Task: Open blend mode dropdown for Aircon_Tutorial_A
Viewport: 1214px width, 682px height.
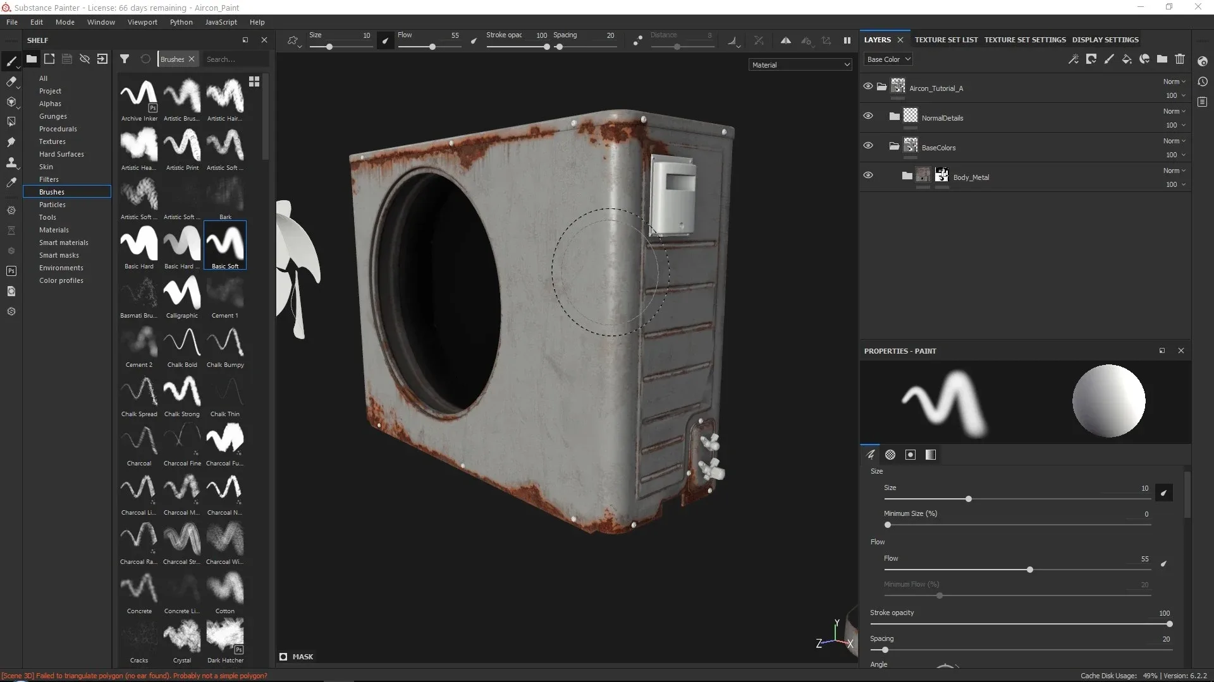Action: pos(1174,81)
